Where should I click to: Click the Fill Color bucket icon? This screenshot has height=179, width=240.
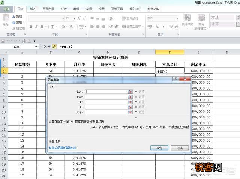(63, 27)
